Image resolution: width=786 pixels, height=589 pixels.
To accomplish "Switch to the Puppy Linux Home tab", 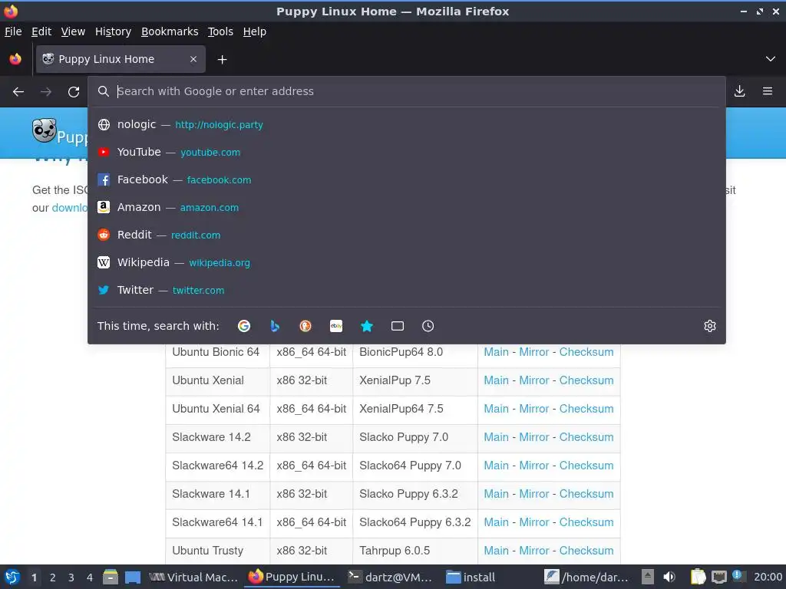I will click(x=121, y=59).
